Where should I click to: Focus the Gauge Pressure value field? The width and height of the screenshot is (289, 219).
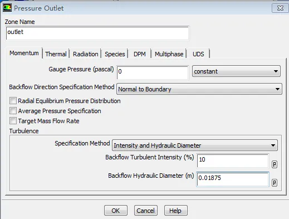153,73
